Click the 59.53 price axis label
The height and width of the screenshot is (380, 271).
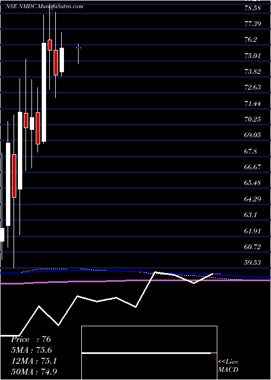tap(252, 262)
